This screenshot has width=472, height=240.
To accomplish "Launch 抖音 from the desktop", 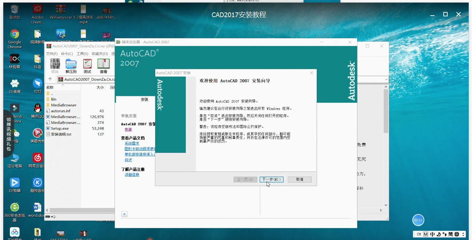I will point(37,58).
